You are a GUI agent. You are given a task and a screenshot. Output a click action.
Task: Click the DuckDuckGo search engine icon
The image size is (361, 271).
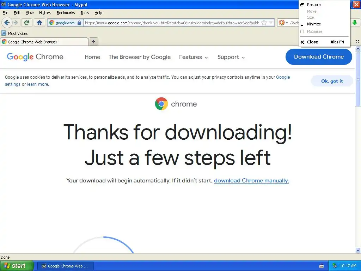point(281,23)
